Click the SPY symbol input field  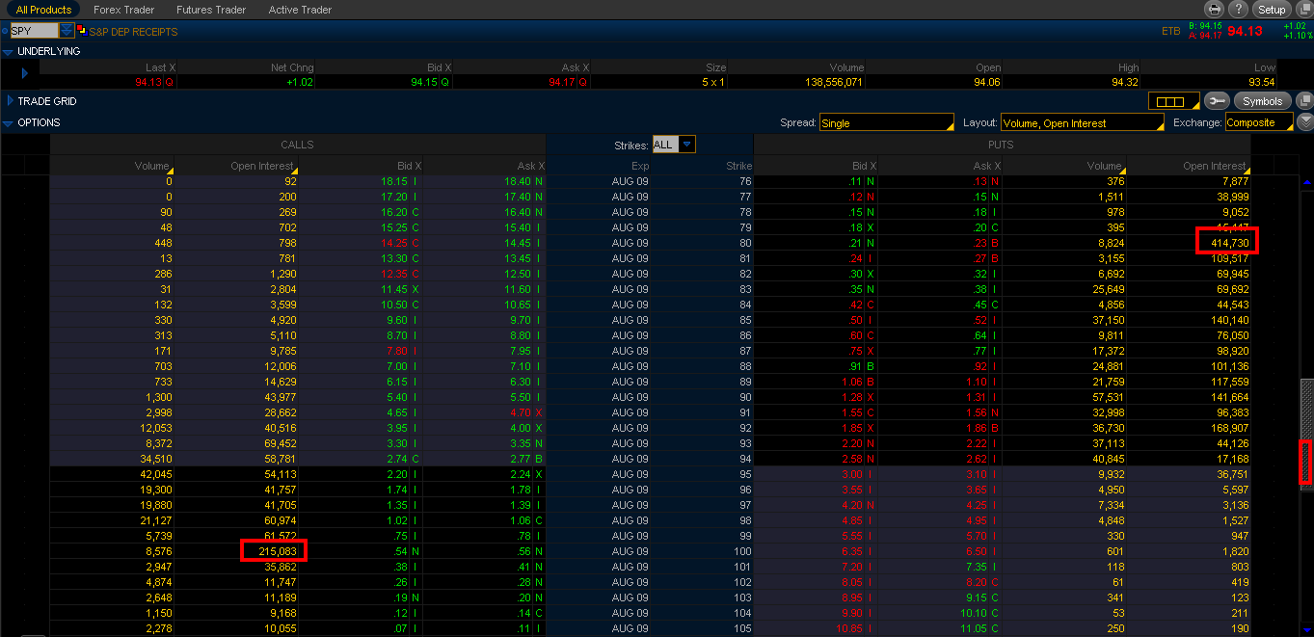(x=34, y=31)
